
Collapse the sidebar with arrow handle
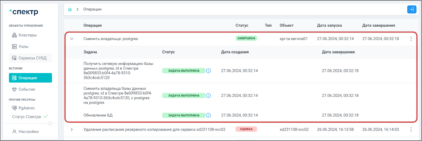50,124
